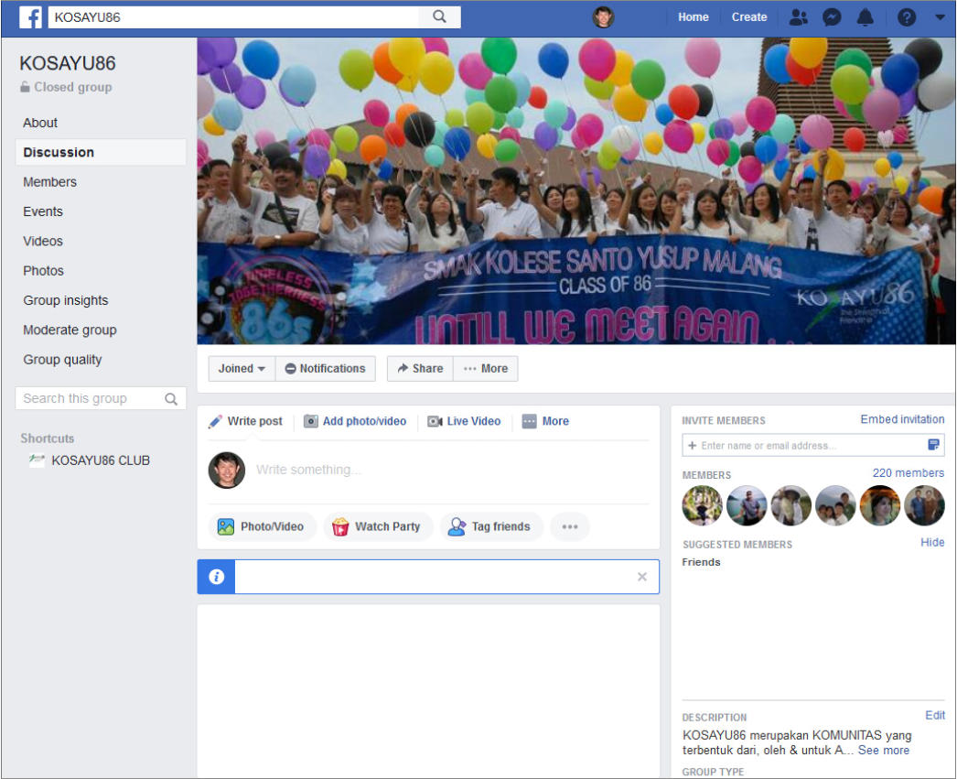957x779 pixels.
Task: Open the Notifications bell icon
Action: [865, 17]
